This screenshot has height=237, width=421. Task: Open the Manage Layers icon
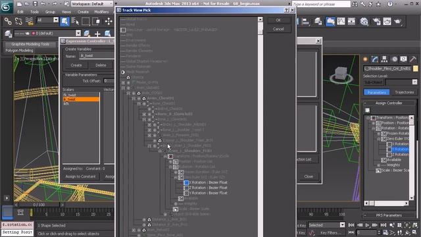pos(9,34)
